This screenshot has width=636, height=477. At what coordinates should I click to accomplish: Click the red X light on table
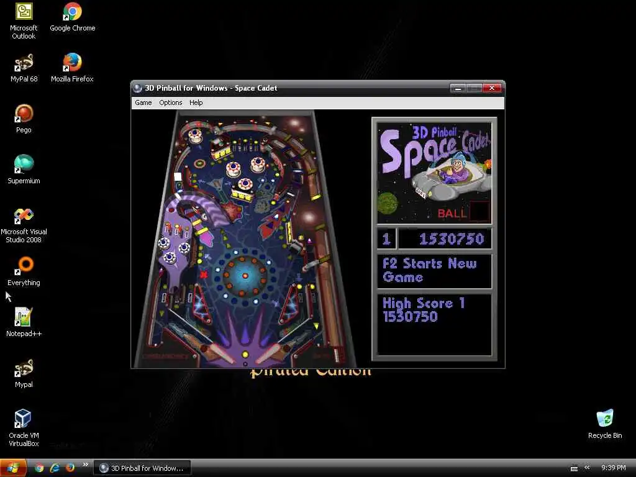[204, 275]
